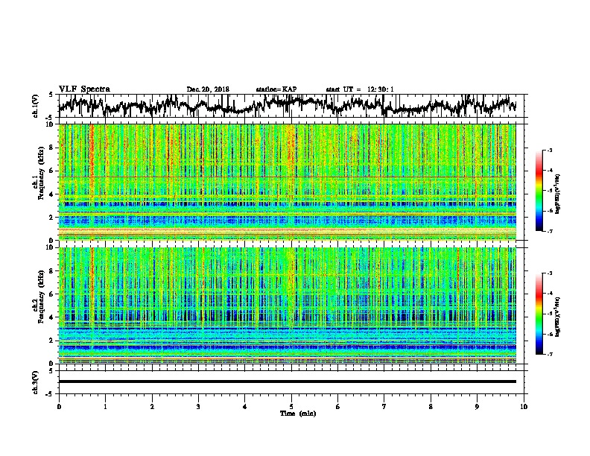Click time axis tick label "9"
This screenshot has width=590, height=456.
pyautogui.click(x=477, y=406)
